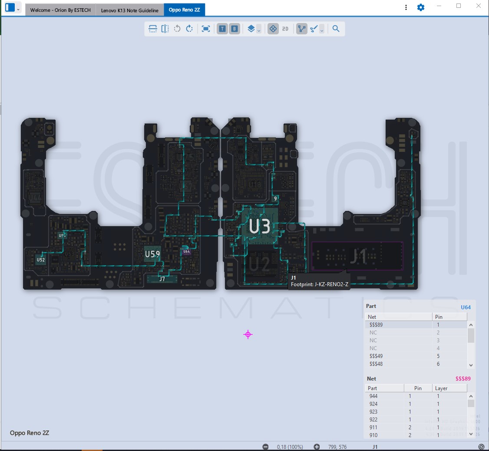The width and height of the screenshot is (489, 451).
Task: Click the zoom in plus icon
Action: click(317, 447)
